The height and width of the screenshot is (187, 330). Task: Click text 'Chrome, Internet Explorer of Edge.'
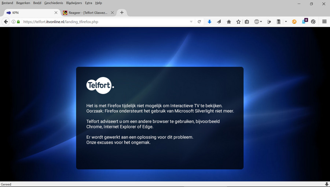120,127
